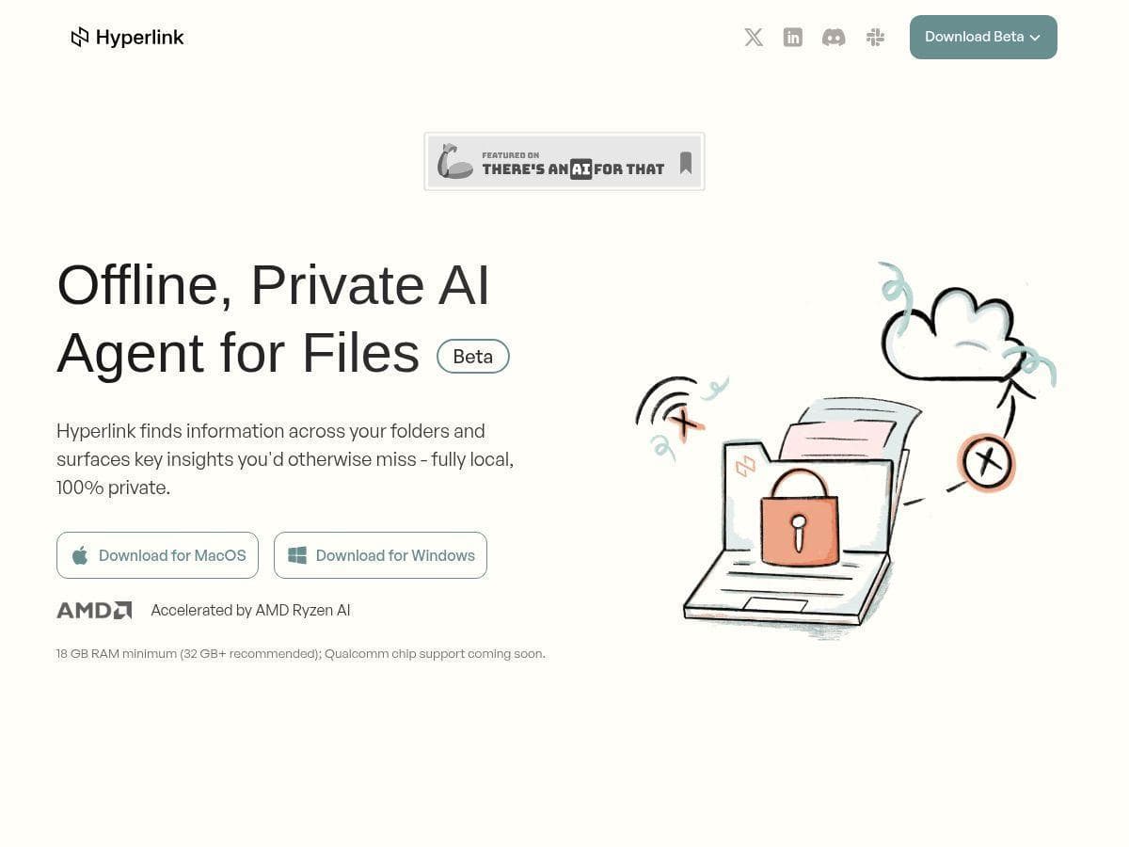Click the 18 GB RAM minimum note
Screen dimensions: 1129x847
tap(300, 653)
